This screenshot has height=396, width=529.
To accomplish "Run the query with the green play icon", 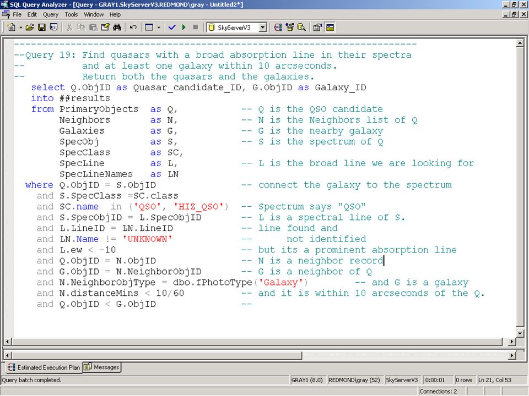I will [184, 28].
